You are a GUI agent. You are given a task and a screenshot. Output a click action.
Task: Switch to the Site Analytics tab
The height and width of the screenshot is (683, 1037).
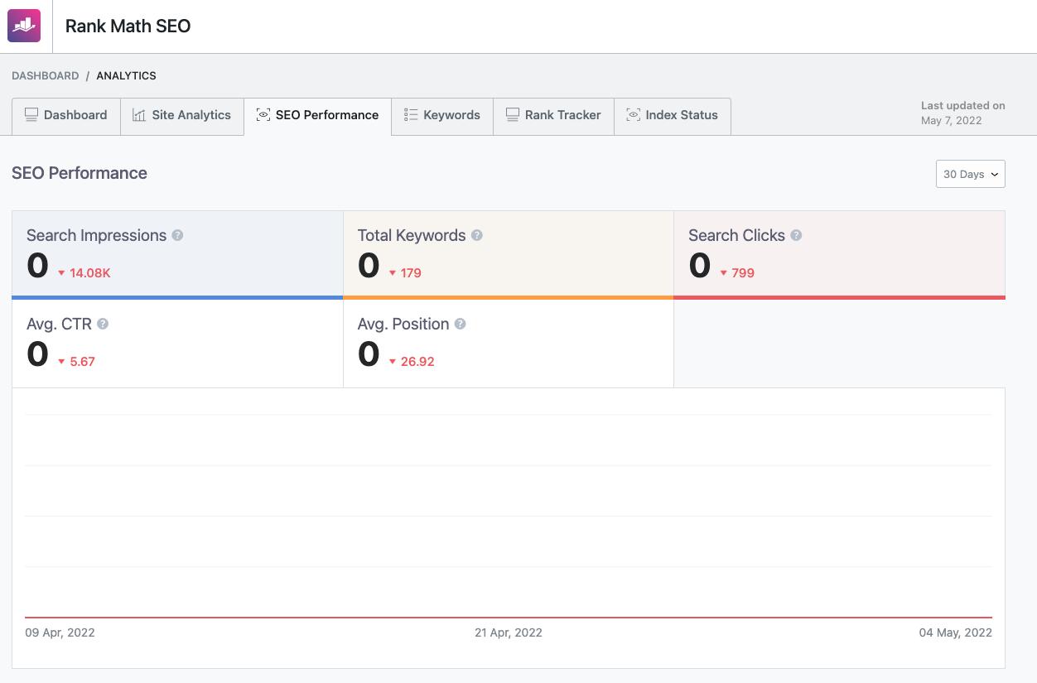[182, 116]
